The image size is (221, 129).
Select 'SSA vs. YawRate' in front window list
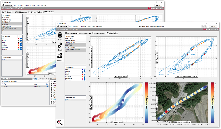(x=75, y=48)
